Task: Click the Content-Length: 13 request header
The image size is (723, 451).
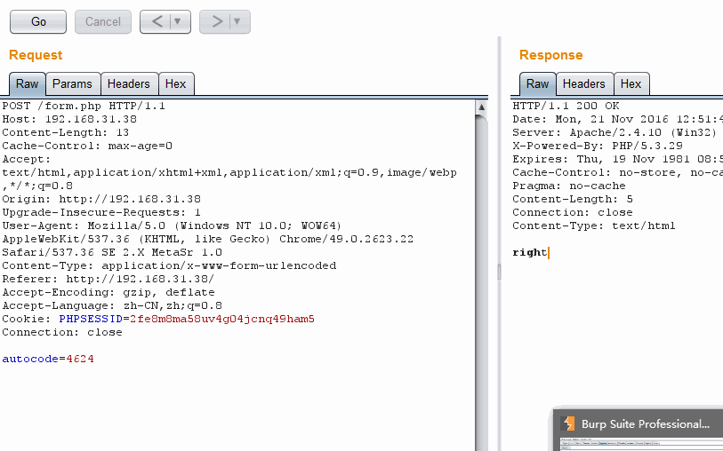Action: point(66,132)
